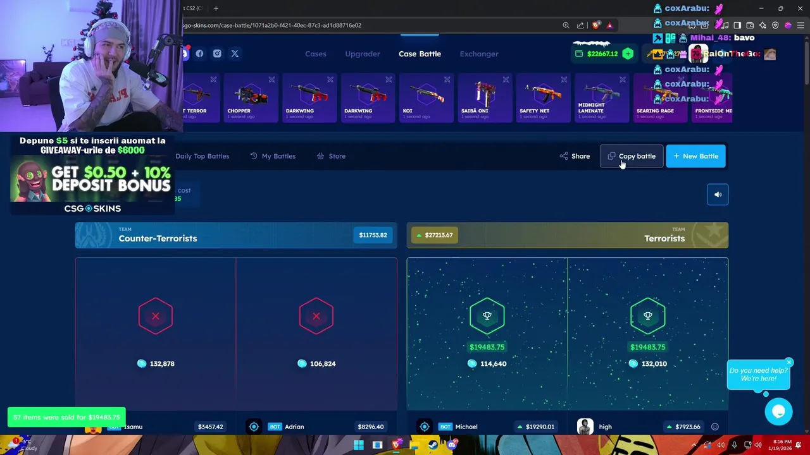Add funds with the green plus icon
The image size is (810, 455).
coord(627,54)
